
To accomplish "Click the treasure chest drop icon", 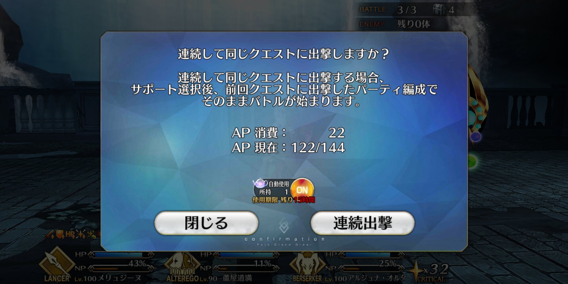I will pos(439,9).
